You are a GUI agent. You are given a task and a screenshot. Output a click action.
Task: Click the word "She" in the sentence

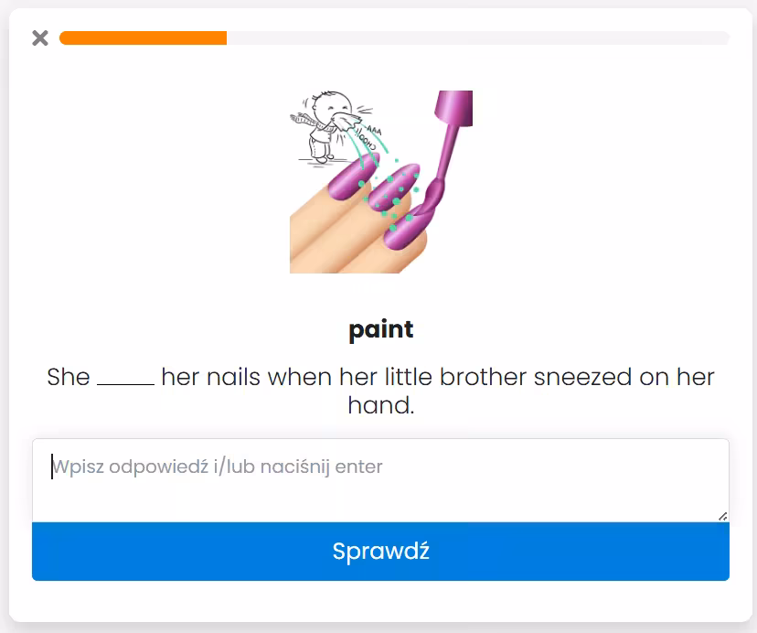pos(69,377)
